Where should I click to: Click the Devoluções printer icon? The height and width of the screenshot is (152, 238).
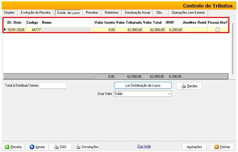[78, 147]
